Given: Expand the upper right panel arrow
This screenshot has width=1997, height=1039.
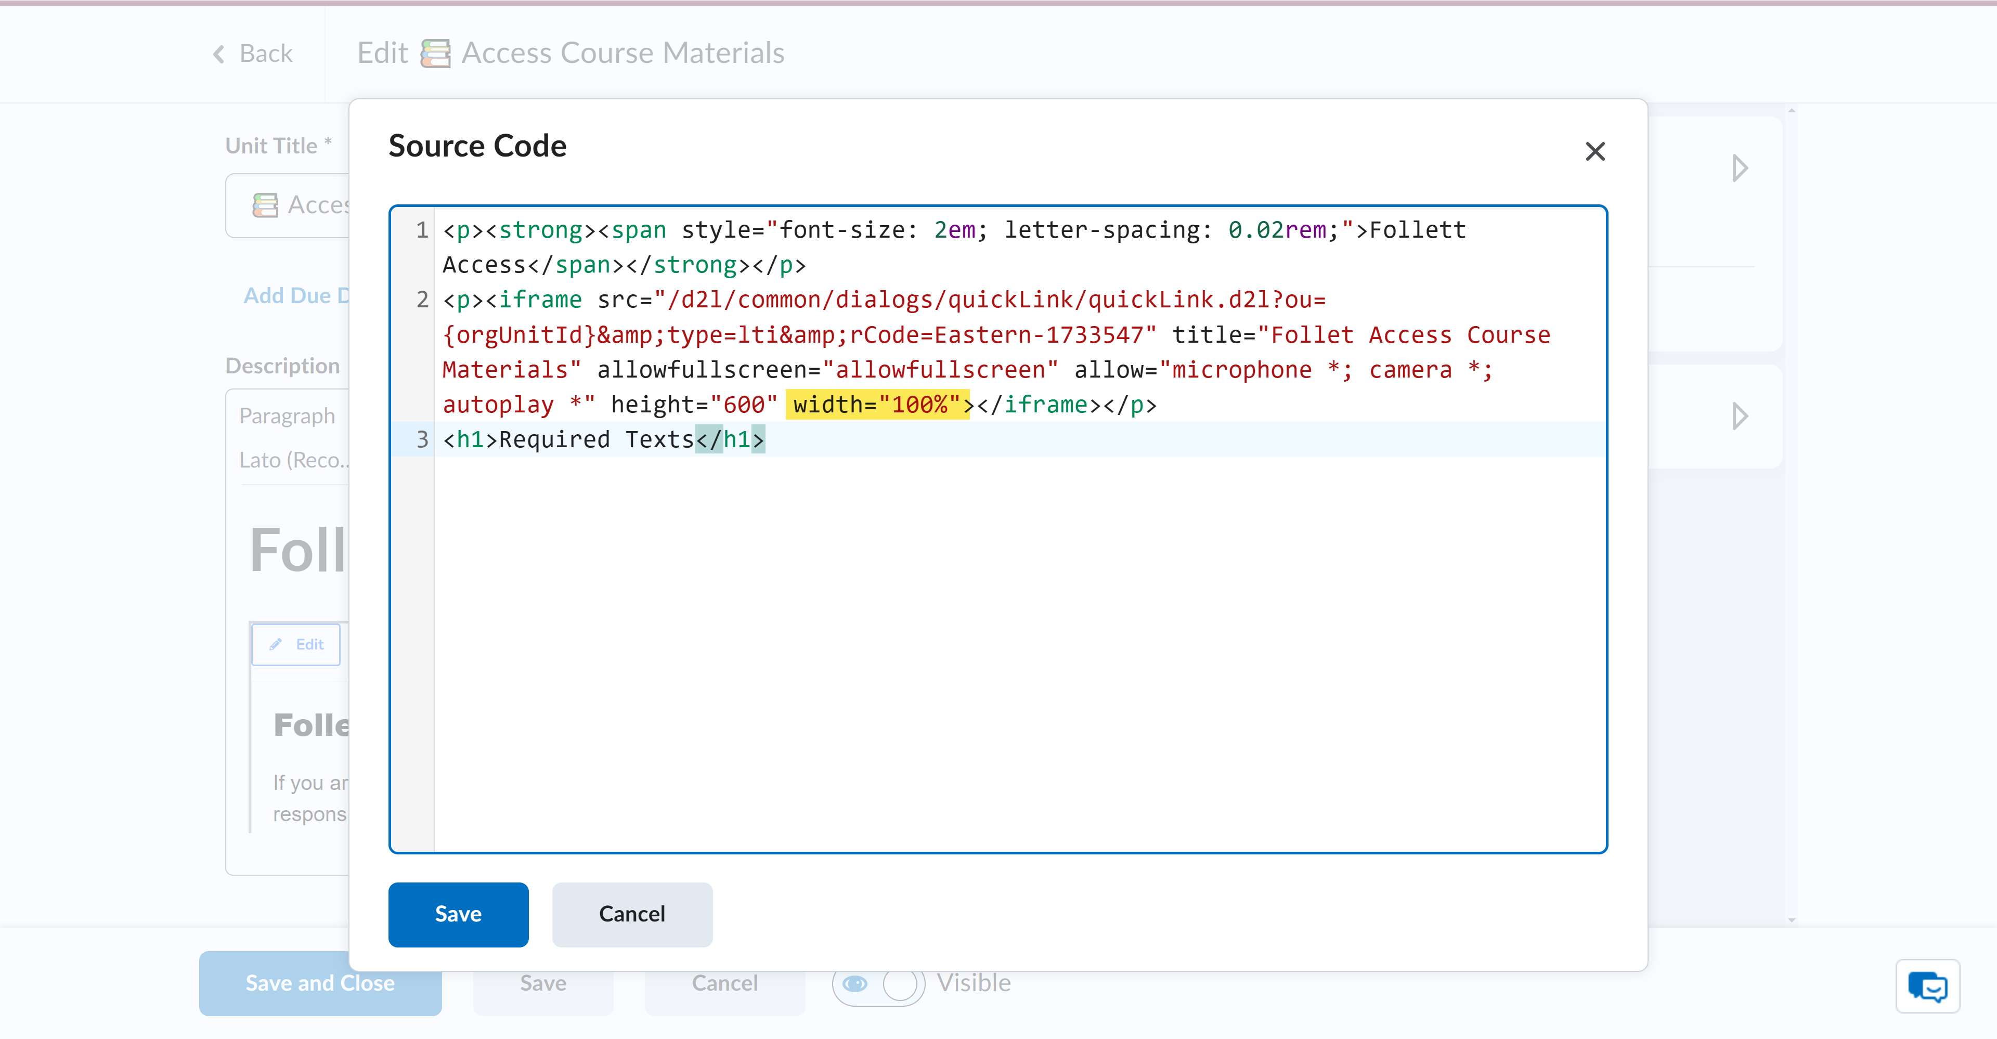Looking at the screenshot, I should (1740, 167).
